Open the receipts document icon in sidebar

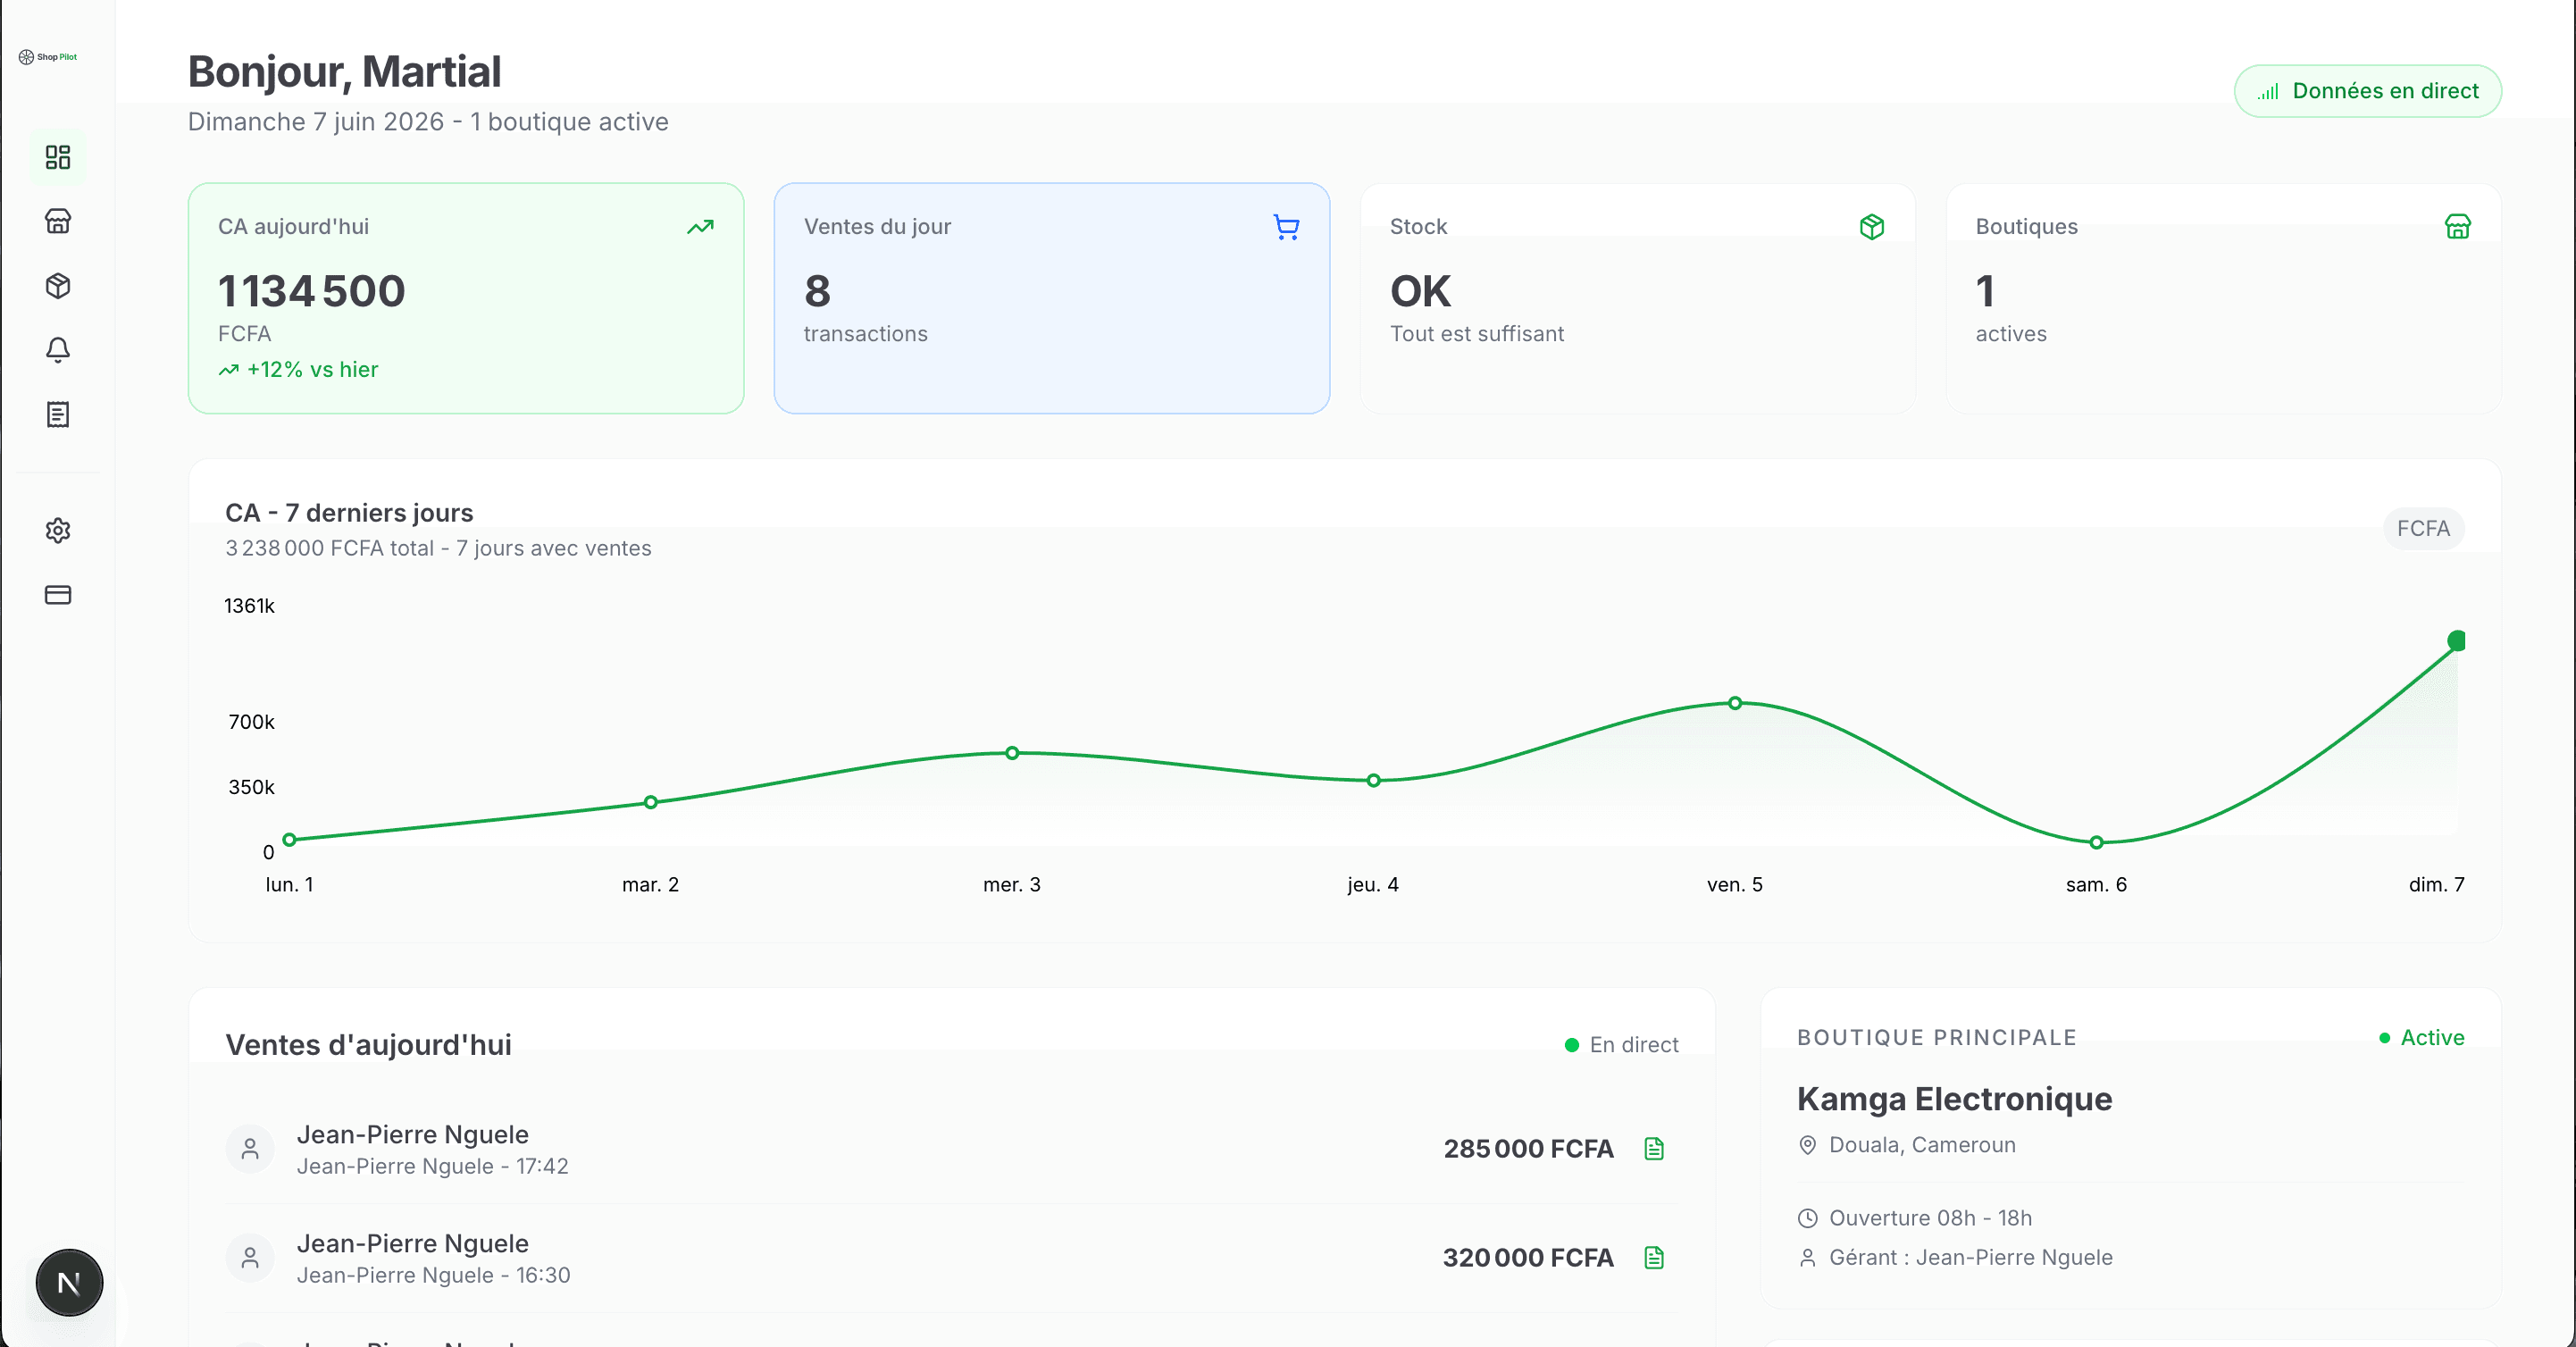58,415
